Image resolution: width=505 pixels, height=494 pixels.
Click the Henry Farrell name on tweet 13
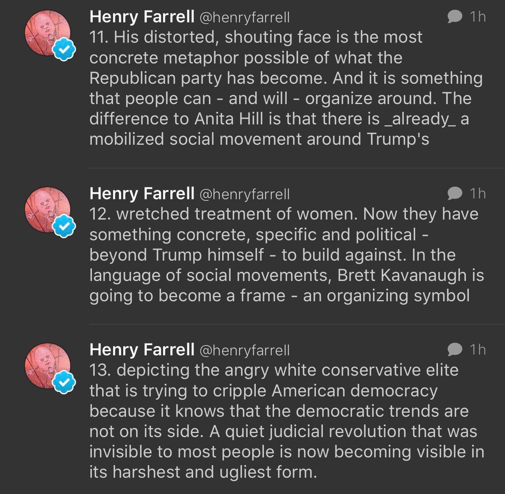[x=142, y=350]
